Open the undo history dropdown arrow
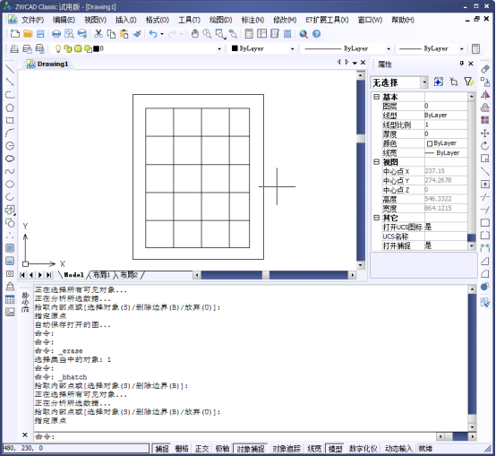Screen dimensions: 496x456 pos(162,33)
